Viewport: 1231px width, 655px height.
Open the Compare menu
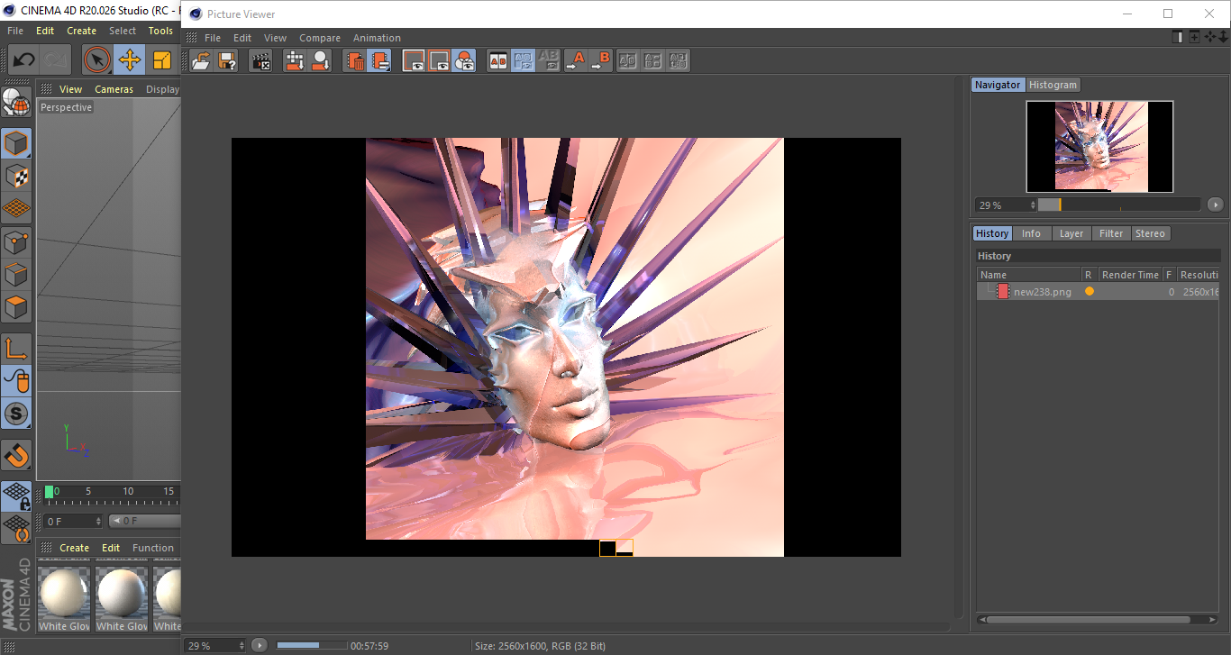[x=320, y=38]
